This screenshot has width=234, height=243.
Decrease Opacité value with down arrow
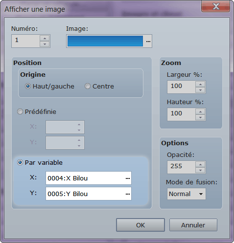point(200,170)
